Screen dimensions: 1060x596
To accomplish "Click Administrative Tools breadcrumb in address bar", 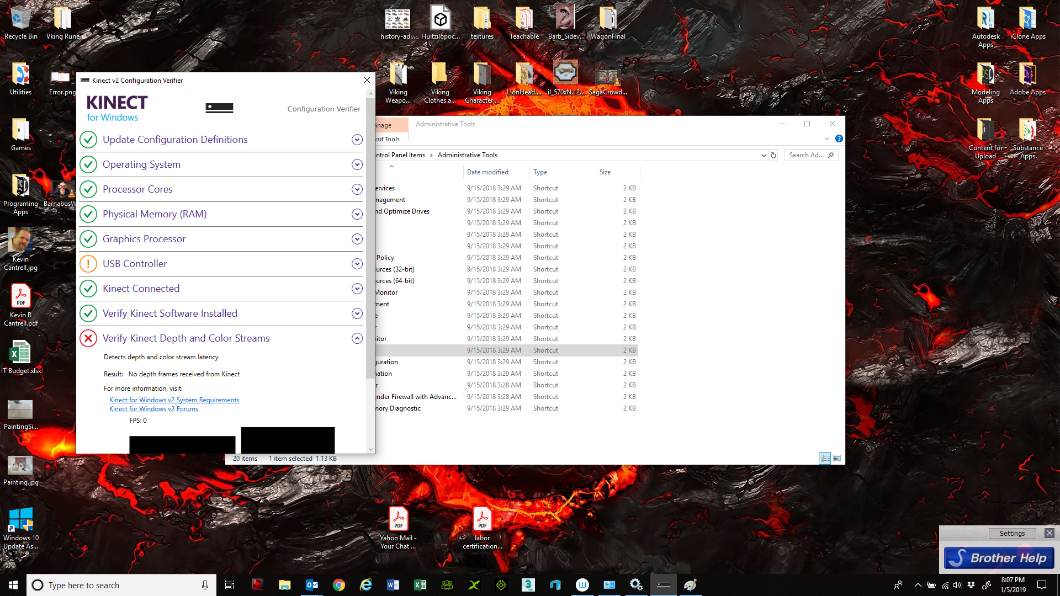I will [x=467, y=155].
